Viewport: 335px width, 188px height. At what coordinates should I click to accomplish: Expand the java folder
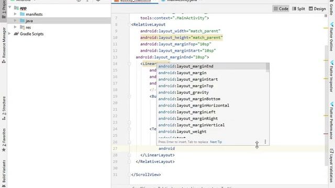point(15,20)
